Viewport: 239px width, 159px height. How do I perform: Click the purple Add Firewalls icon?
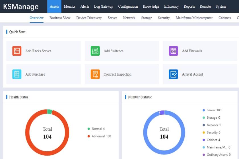[173, 51]
